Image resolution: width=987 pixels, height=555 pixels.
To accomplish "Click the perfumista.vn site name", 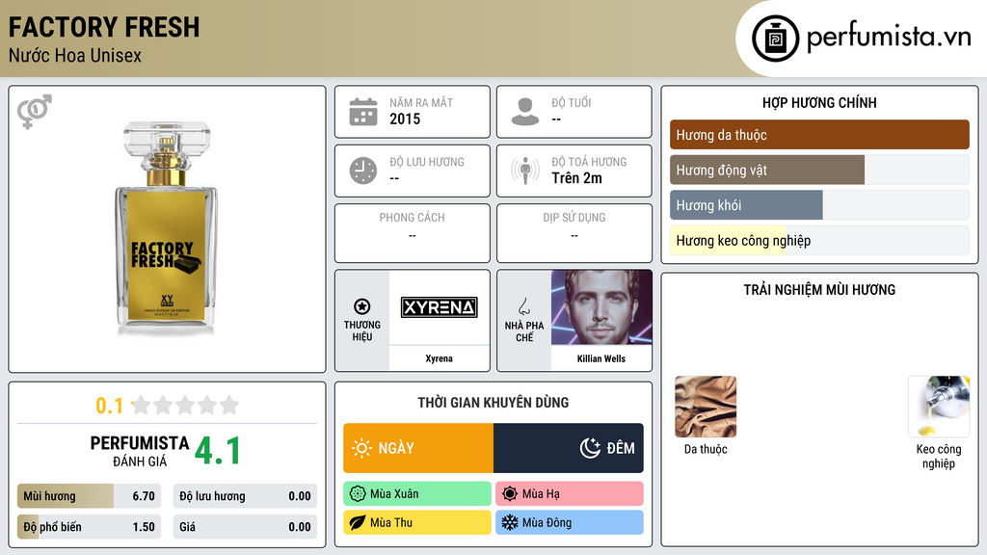I will click(x=889, y=37).
